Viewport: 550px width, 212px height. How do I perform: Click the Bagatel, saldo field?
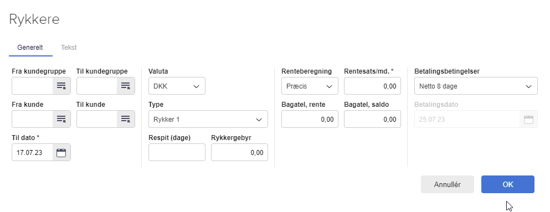coord(372,119)
